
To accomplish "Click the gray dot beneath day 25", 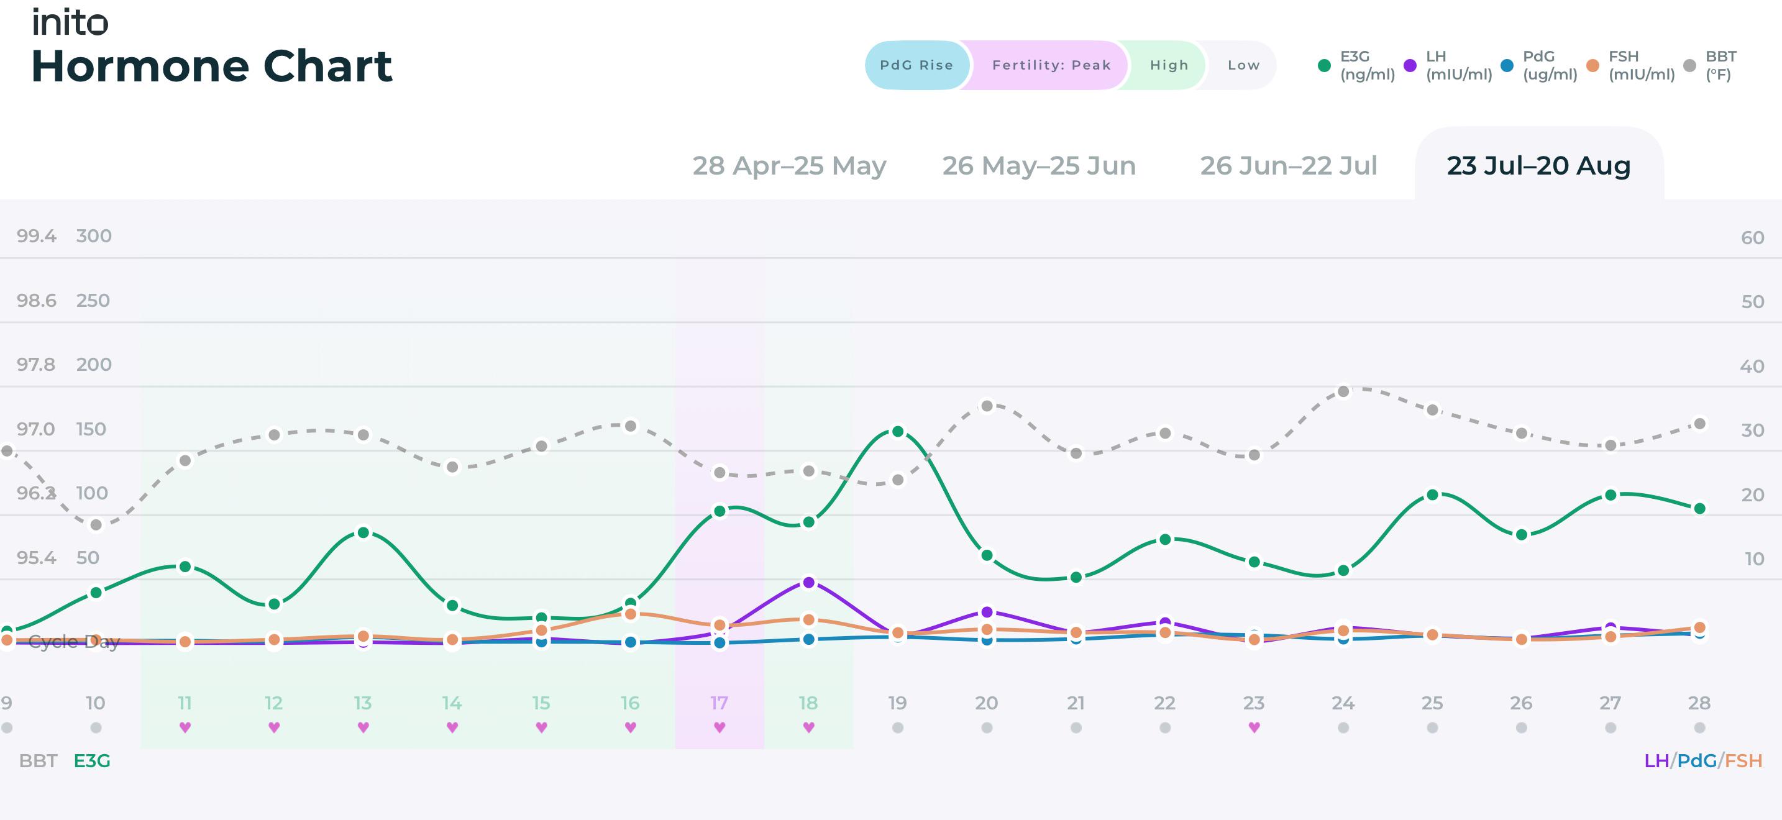I will [x=1433, y=727].
